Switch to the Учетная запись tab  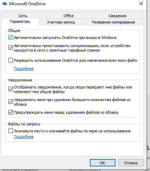pyautogui.click(x=61, y=22)
